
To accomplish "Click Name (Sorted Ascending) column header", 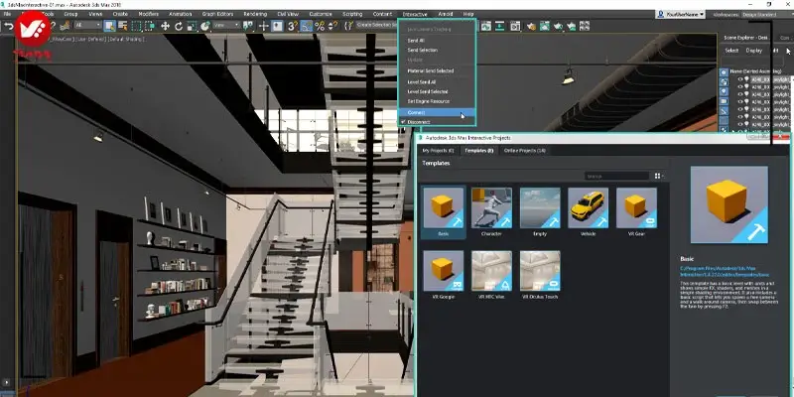I will [x=755, y=70].
